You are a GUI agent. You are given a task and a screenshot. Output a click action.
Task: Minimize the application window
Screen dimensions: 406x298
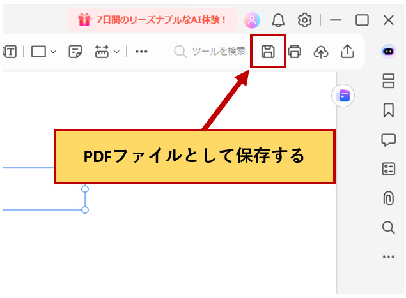pyautogui.click(x=336, y=20)
